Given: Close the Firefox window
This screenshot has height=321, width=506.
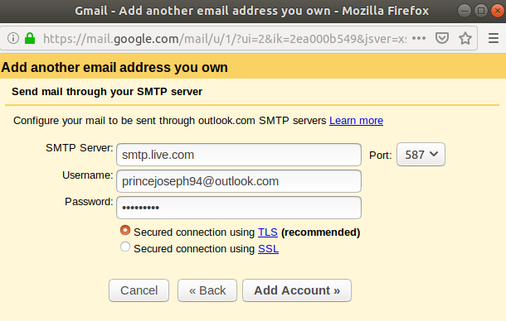Looking at the screenshot, I should [498, 11].
